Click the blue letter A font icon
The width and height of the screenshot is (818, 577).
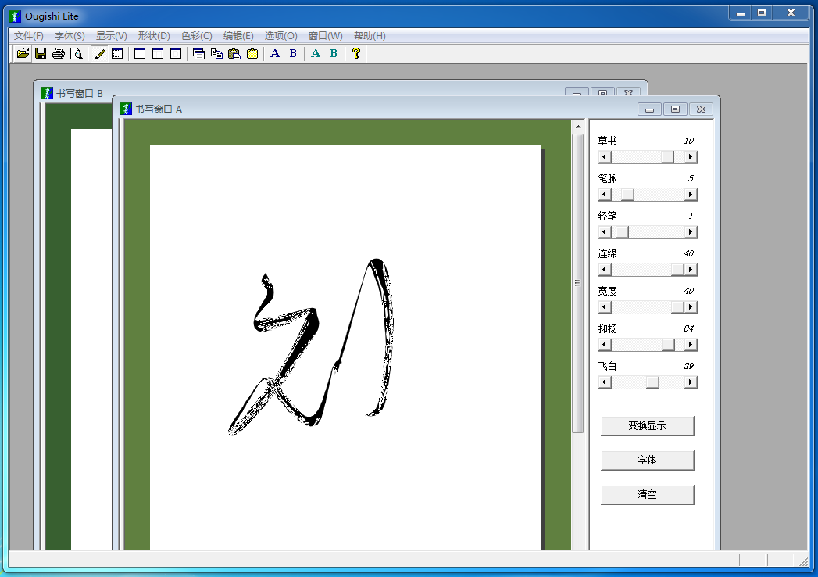[275, 53]
